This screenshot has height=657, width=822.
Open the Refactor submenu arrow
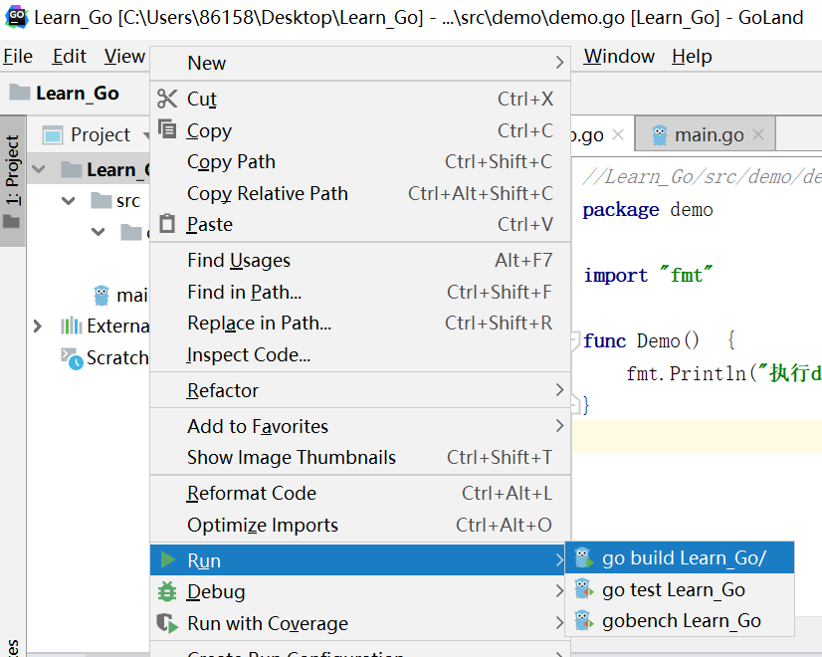[559, 389]
